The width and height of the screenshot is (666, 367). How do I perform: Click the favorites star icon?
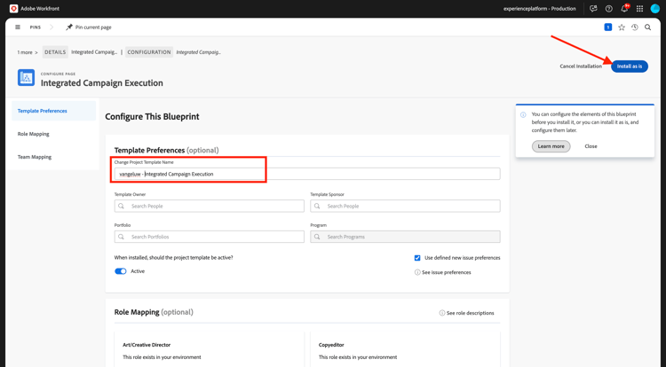point(622,27)
